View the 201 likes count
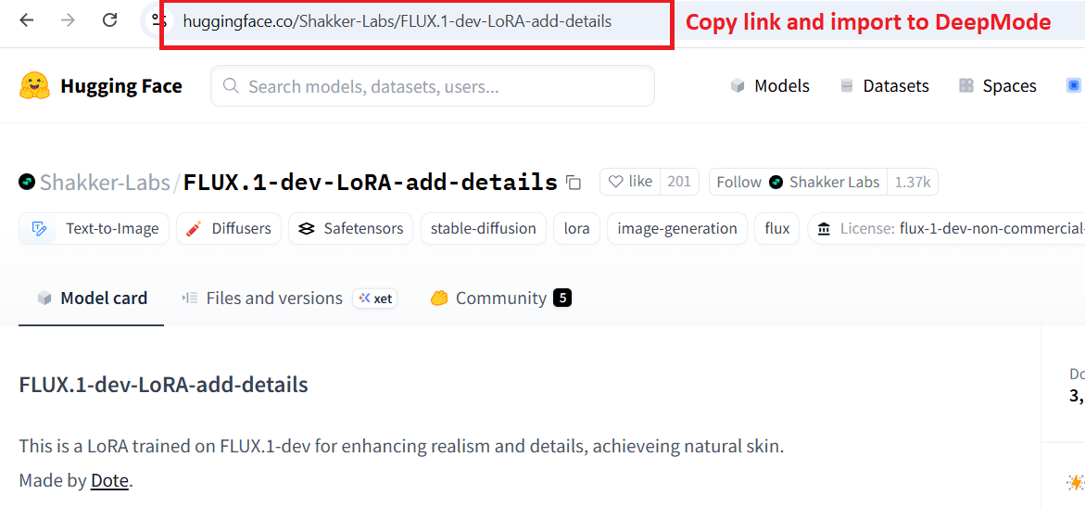 coord(679,182)
